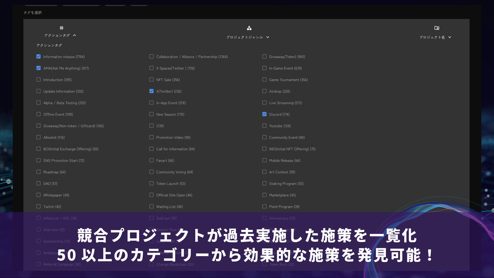
Task: Select the Staking Program checkbox
Action: (264, 184)
